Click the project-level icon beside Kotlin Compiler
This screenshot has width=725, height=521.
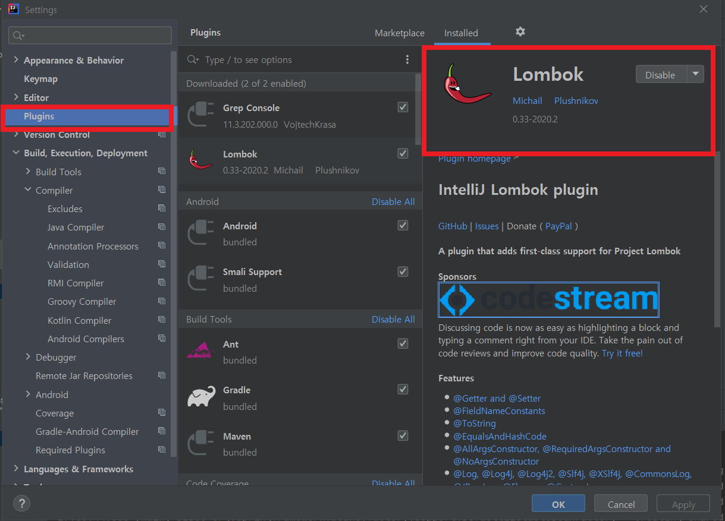pyautogui.click(x=162, y=320)
